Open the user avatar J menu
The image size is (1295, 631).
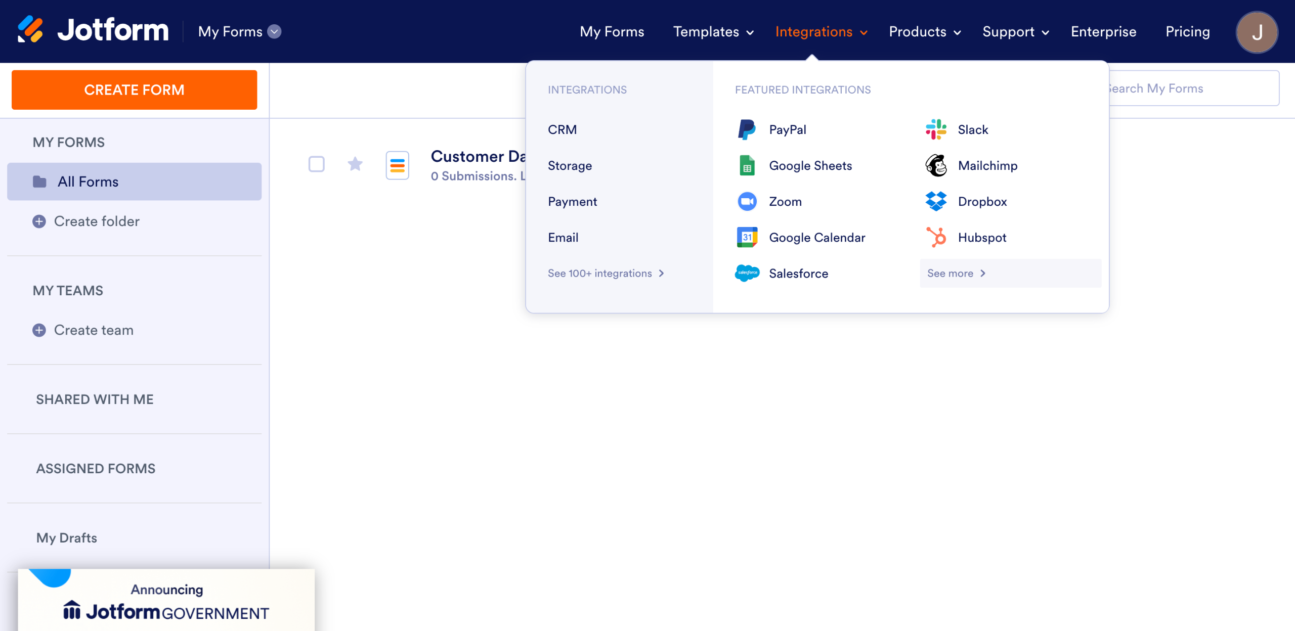[1257, 32]
